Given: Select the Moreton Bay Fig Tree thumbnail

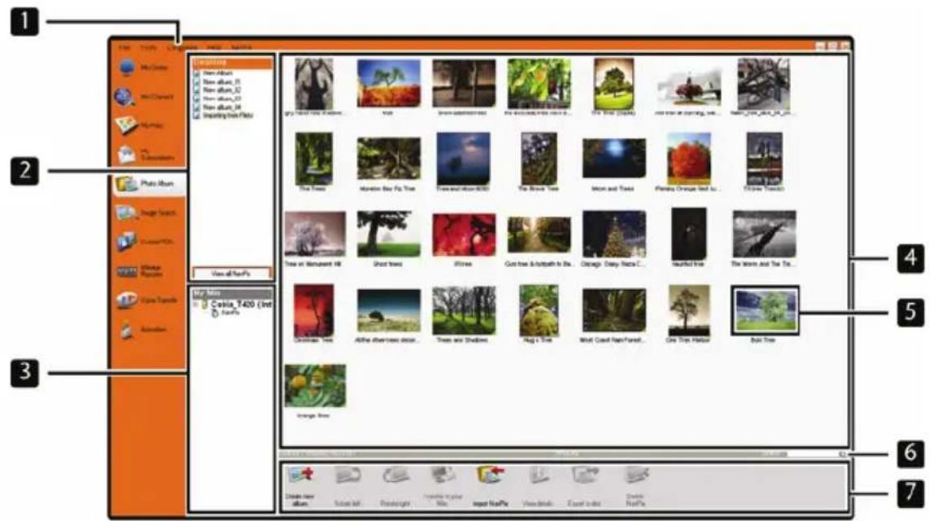Looking at the screenshot, I should pos(388,159).
